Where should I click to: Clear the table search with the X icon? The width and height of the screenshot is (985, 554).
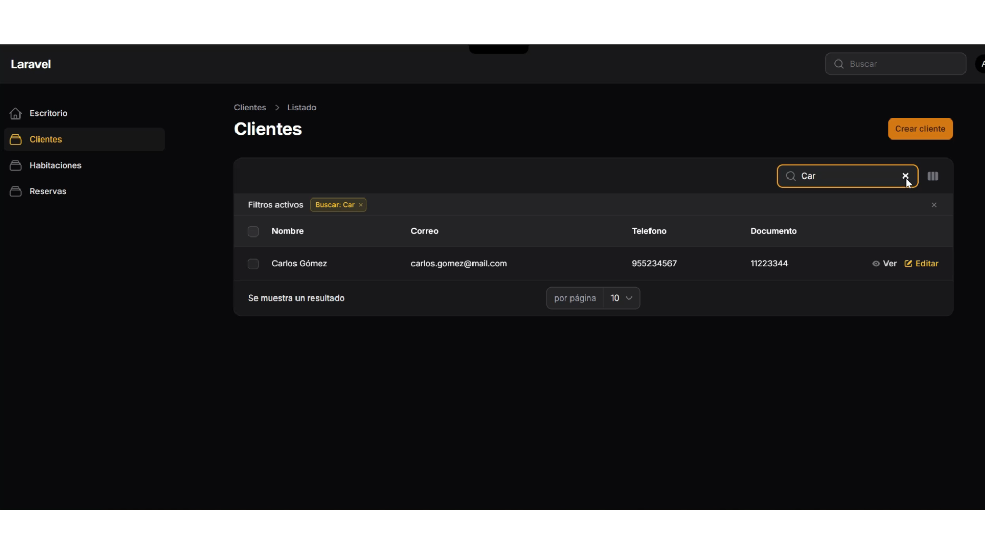905,176
